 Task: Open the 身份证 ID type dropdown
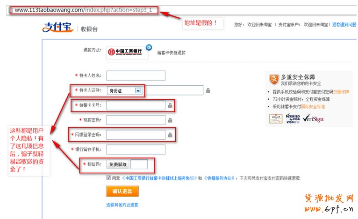point(137,90)
